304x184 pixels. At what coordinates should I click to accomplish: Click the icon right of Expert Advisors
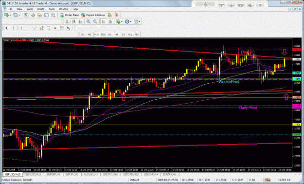tap(110, 15)
